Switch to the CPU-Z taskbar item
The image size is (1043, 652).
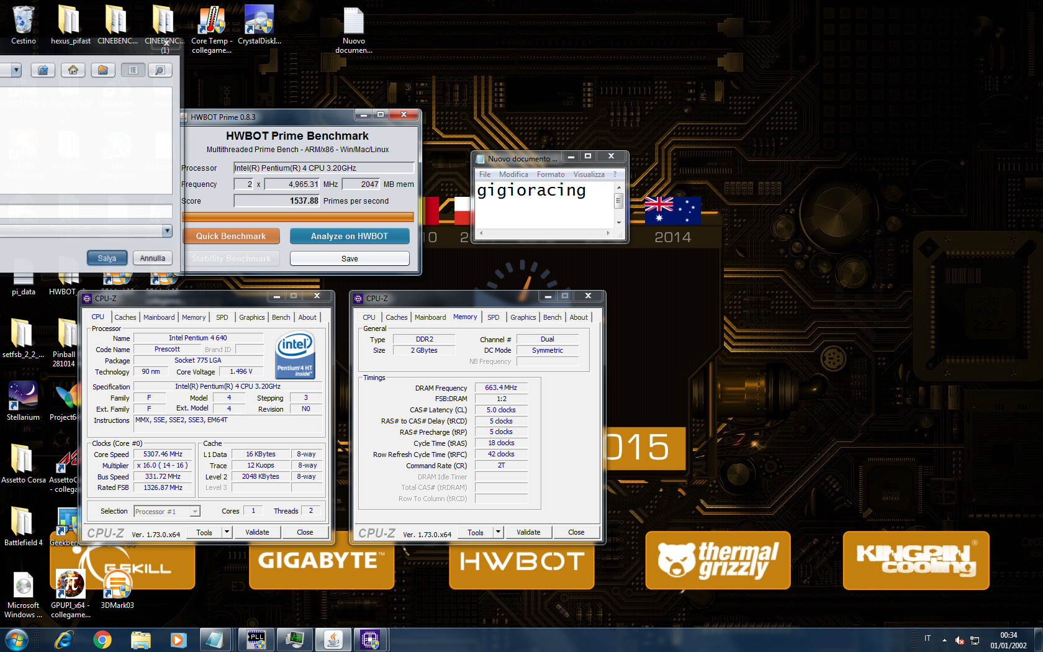[x=371, y=640]
